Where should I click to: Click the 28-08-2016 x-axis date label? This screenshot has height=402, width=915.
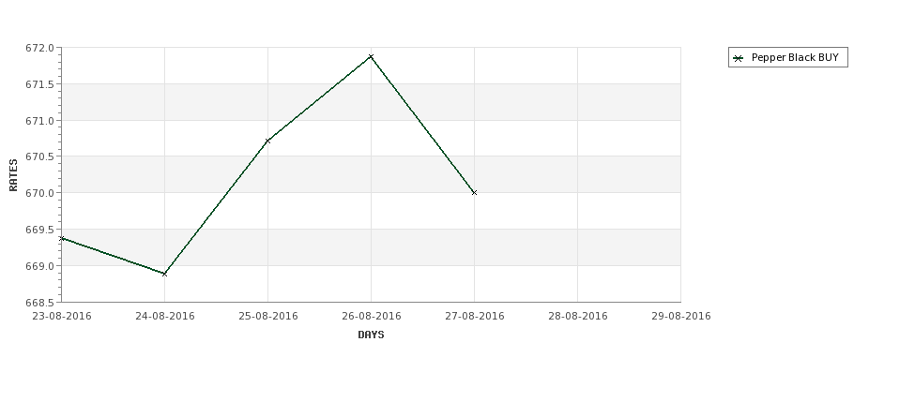(x=578, y=317)
